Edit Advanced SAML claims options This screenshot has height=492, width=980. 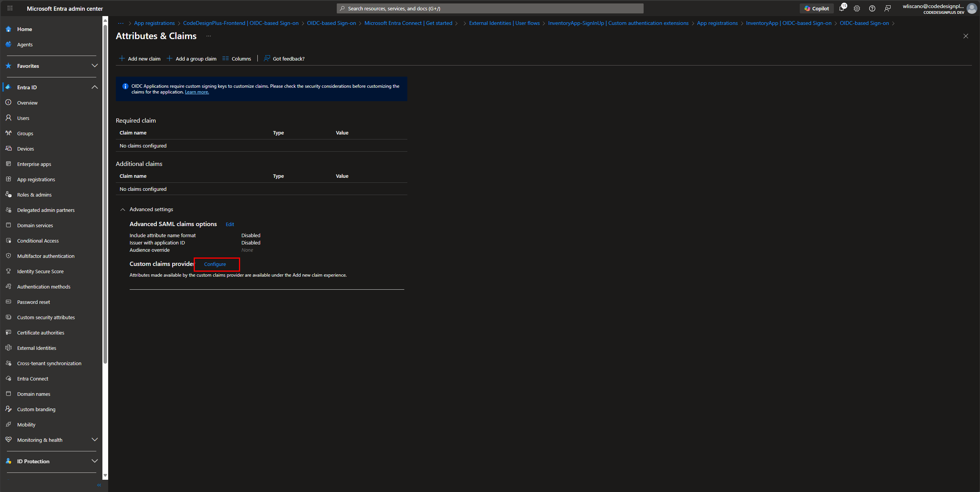pos(230,225)
